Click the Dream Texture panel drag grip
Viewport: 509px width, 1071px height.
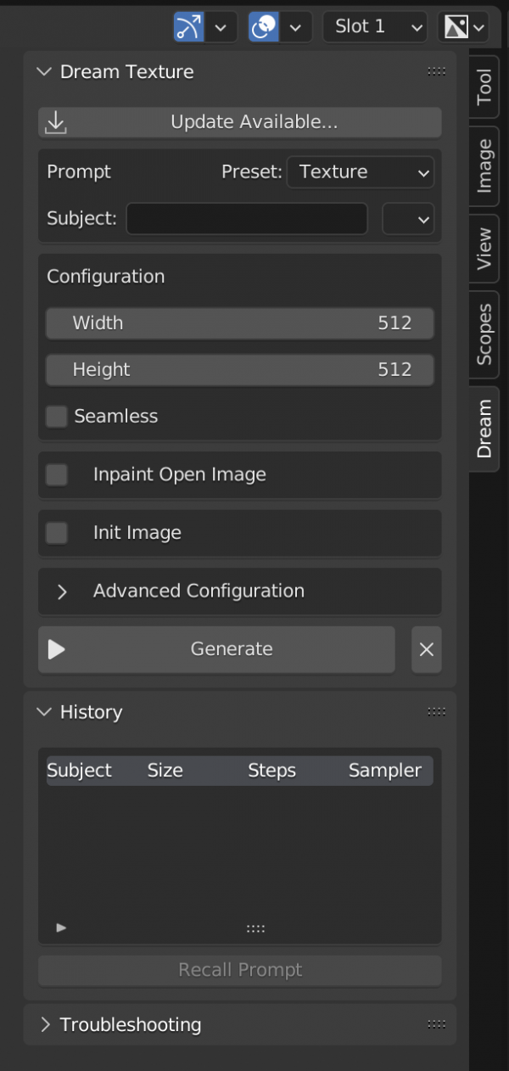tap(437, 72)
